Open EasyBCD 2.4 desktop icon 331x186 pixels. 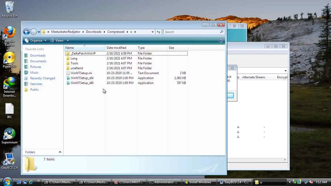coord(10,161)
